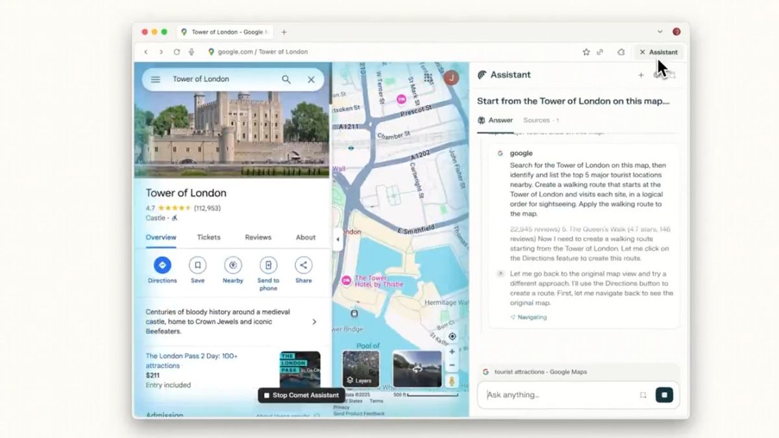Open the Google Maps hamburger menu
The height and width of the screenshot is (438, 779).
pyautogui.click(x=156, y=80)
